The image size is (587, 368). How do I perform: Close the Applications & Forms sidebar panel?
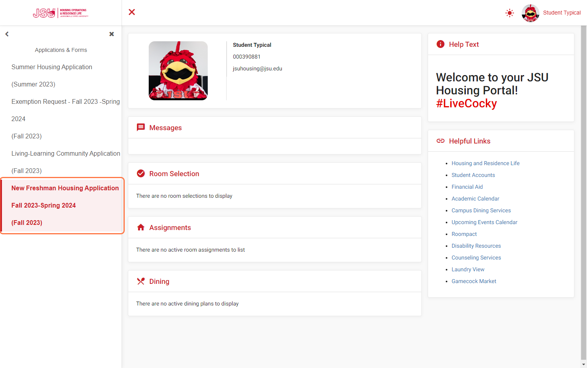112,34
